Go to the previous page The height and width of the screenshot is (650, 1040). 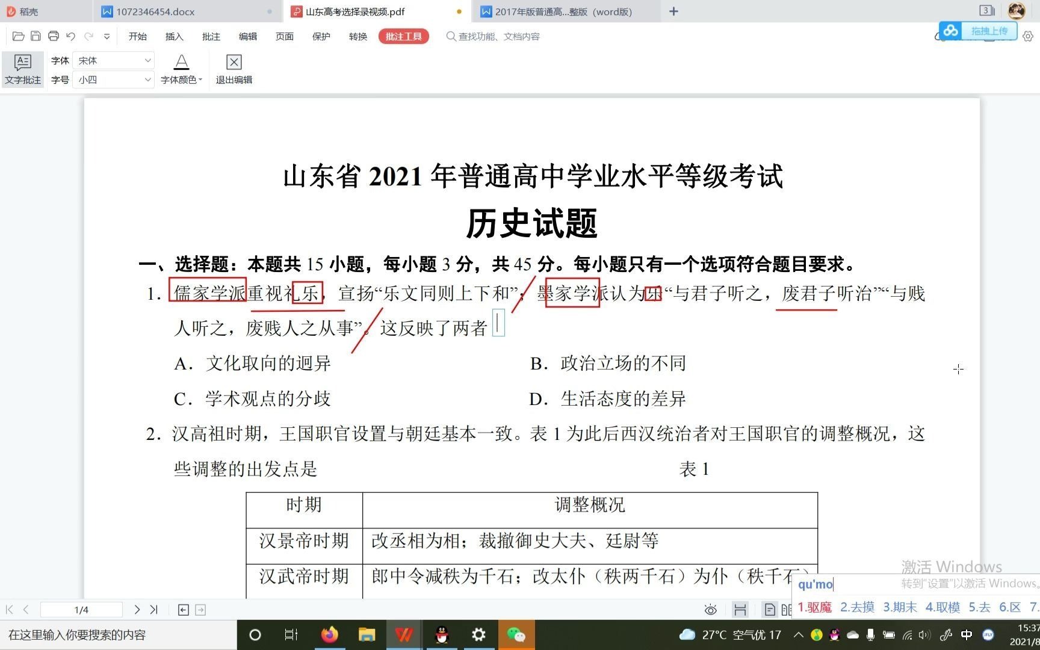[26, 610]
